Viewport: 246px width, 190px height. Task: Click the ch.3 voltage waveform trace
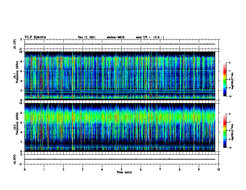[x=120, y=159]
